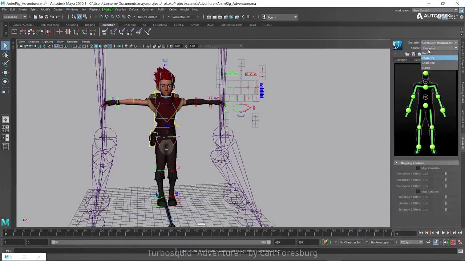
Task: Activate the Select tool arrow in toolbox
Action: point(5,46)
